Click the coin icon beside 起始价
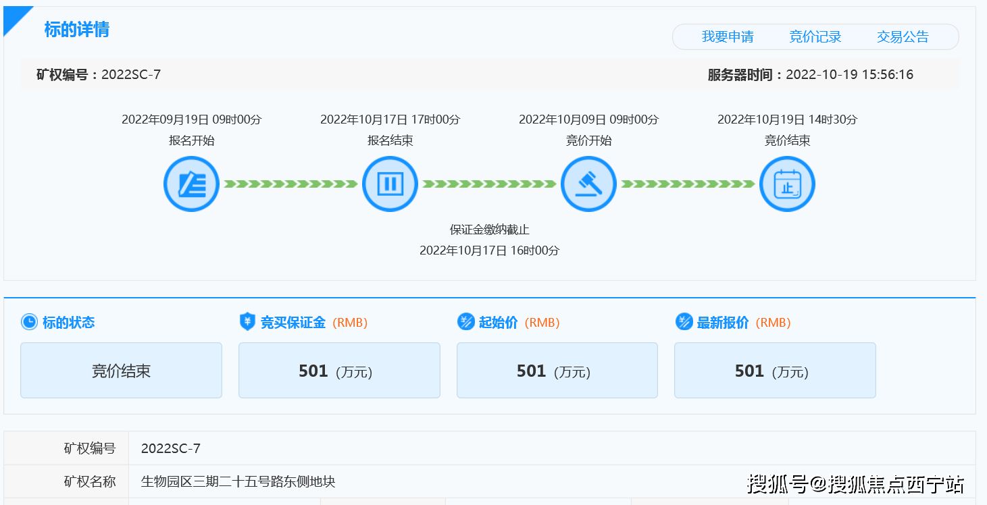 [465, 322]
